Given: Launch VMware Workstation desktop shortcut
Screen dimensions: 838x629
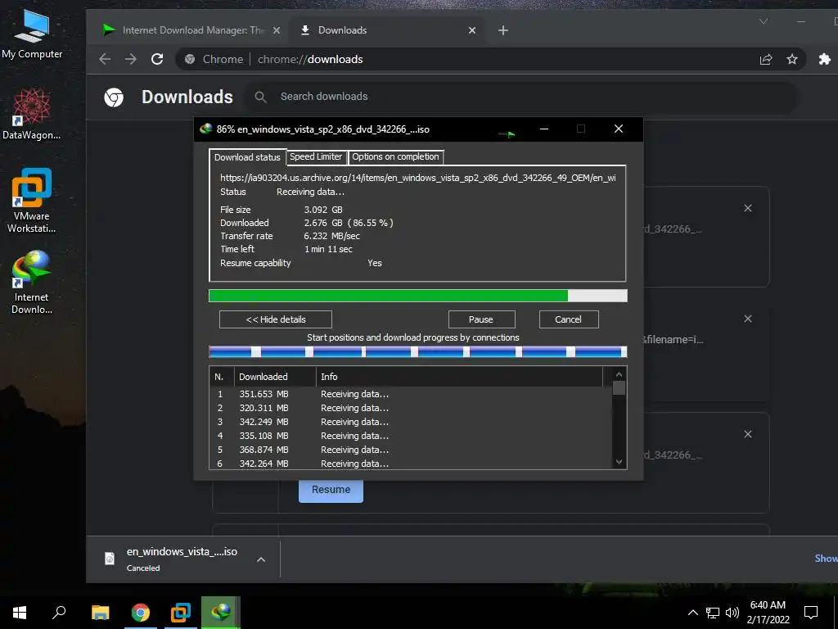Looking at the screenshot, I should [x=32, y=201].
